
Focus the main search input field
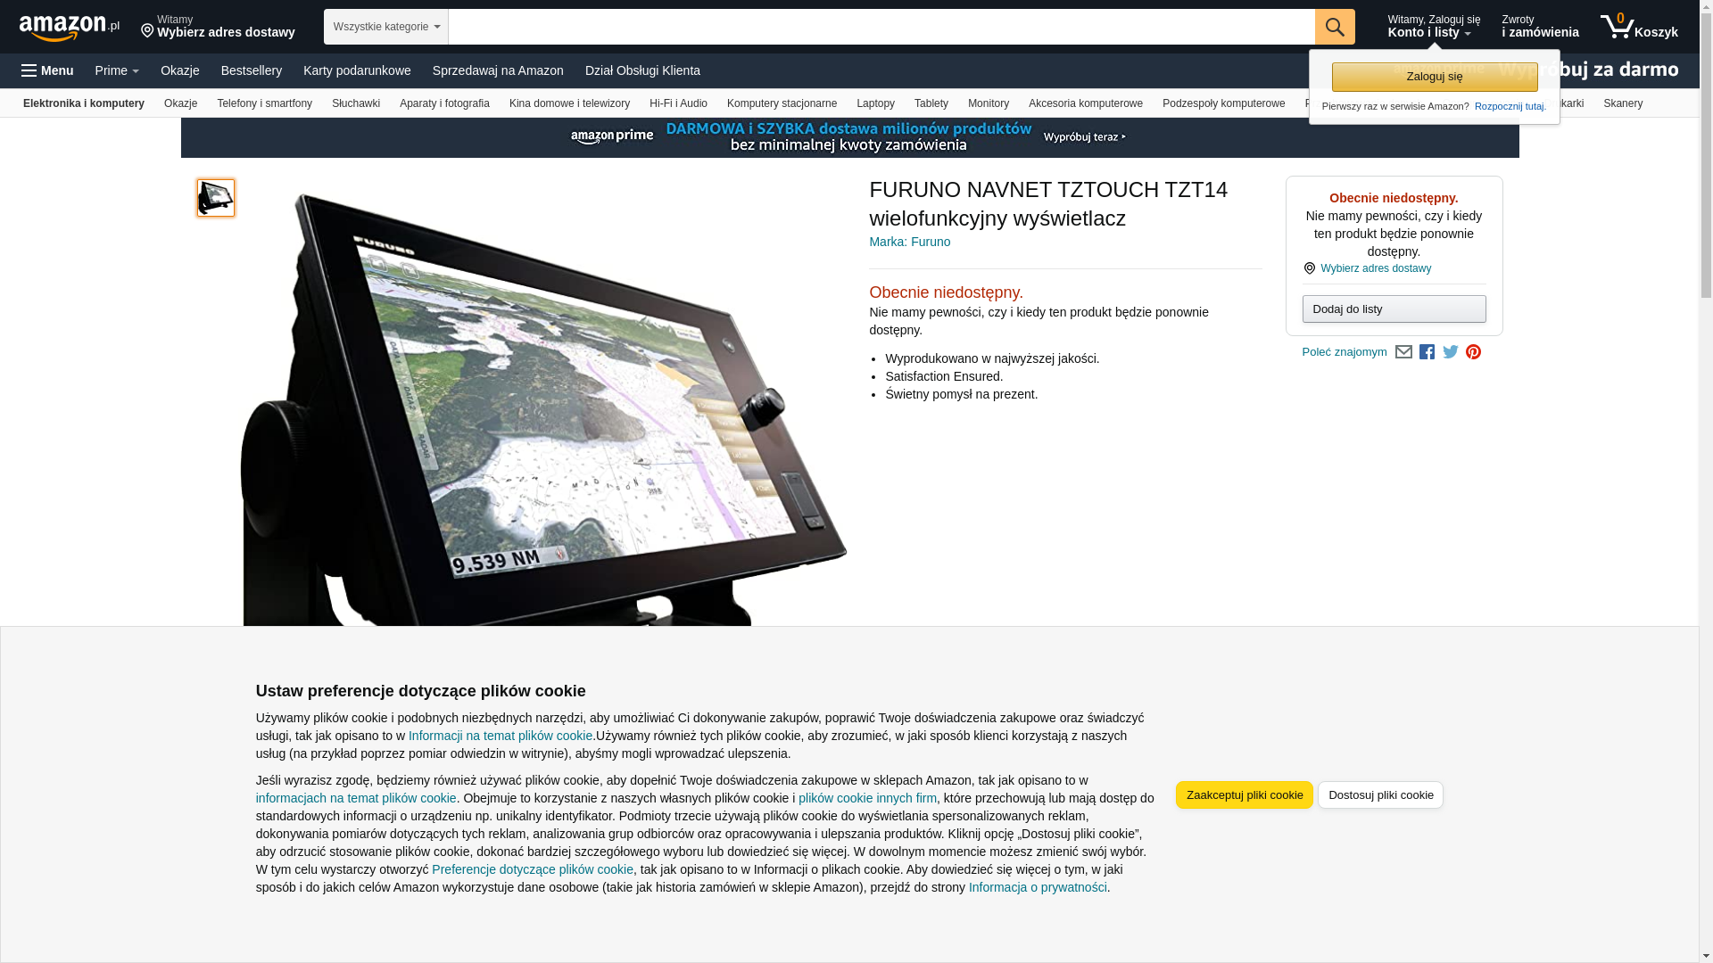[881, 27]
